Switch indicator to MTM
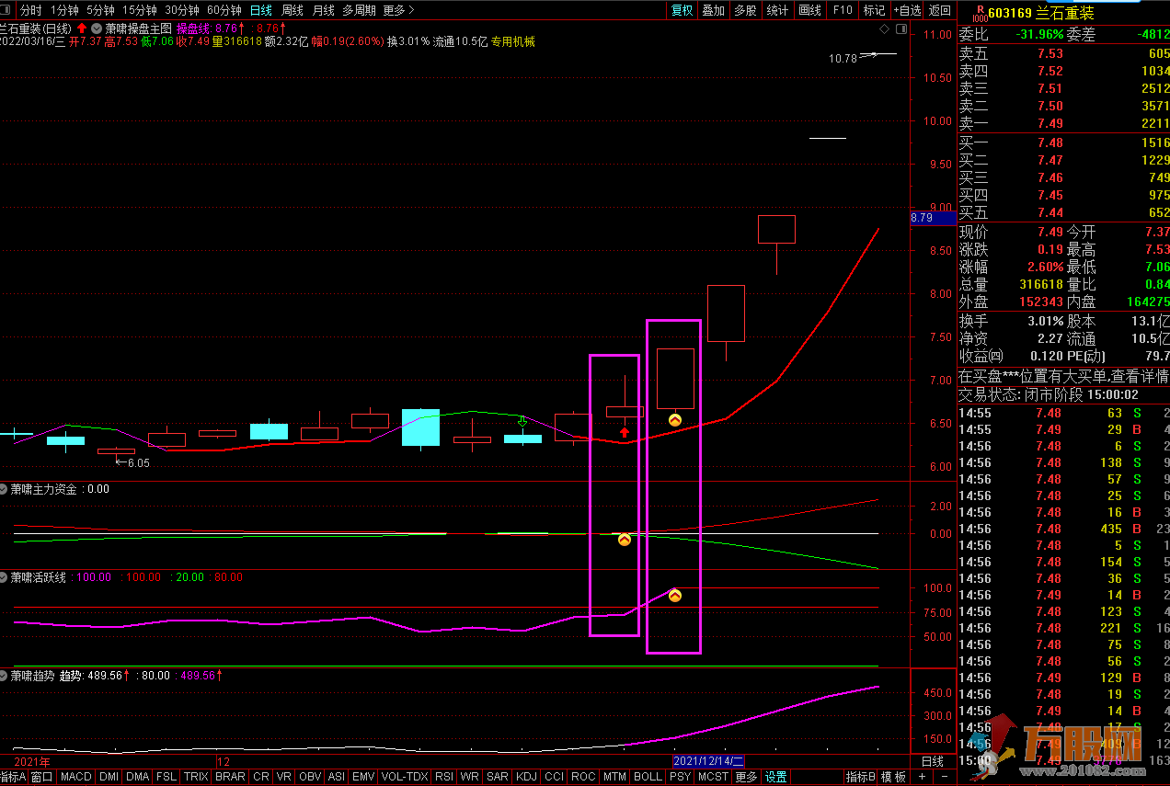The image size is (1170, 786). [614, 777]
